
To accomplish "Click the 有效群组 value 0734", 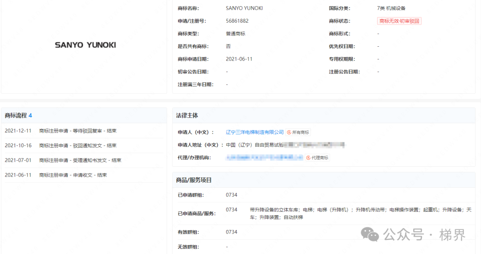I will coord(231,232).
